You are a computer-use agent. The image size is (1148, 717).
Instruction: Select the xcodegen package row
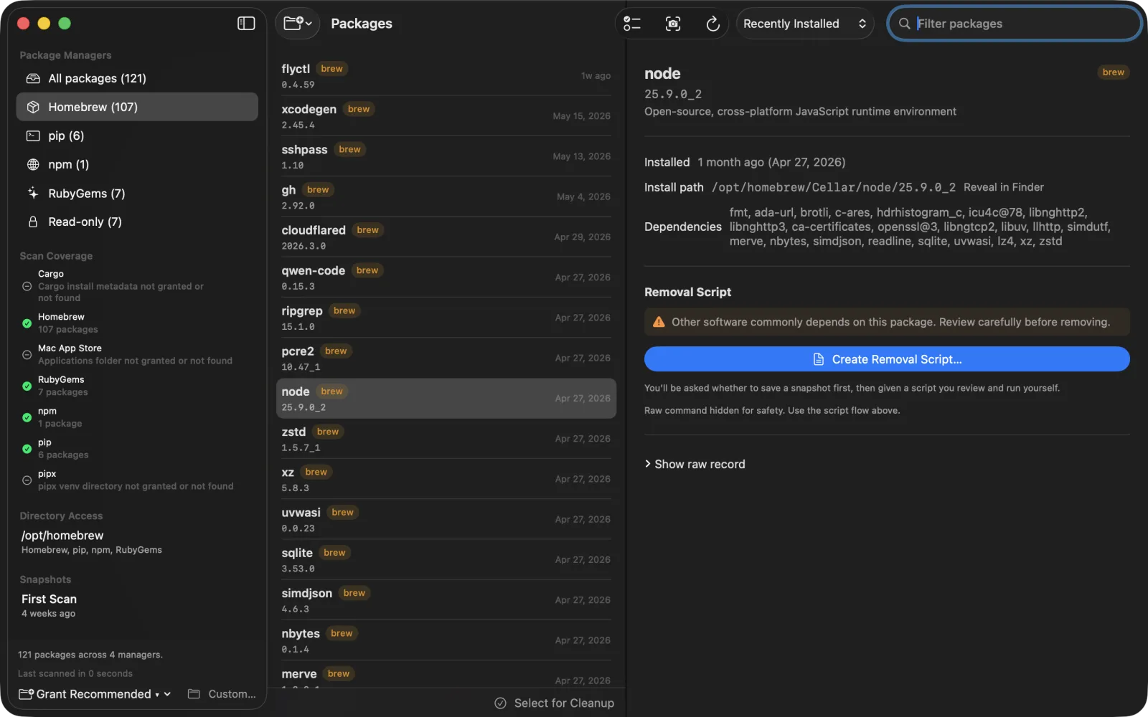click(446, 116)
